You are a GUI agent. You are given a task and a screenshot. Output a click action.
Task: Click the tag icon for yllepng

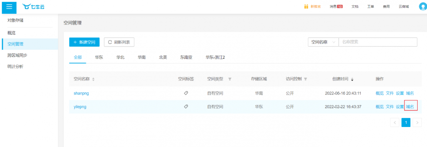(x=186, y=107)
